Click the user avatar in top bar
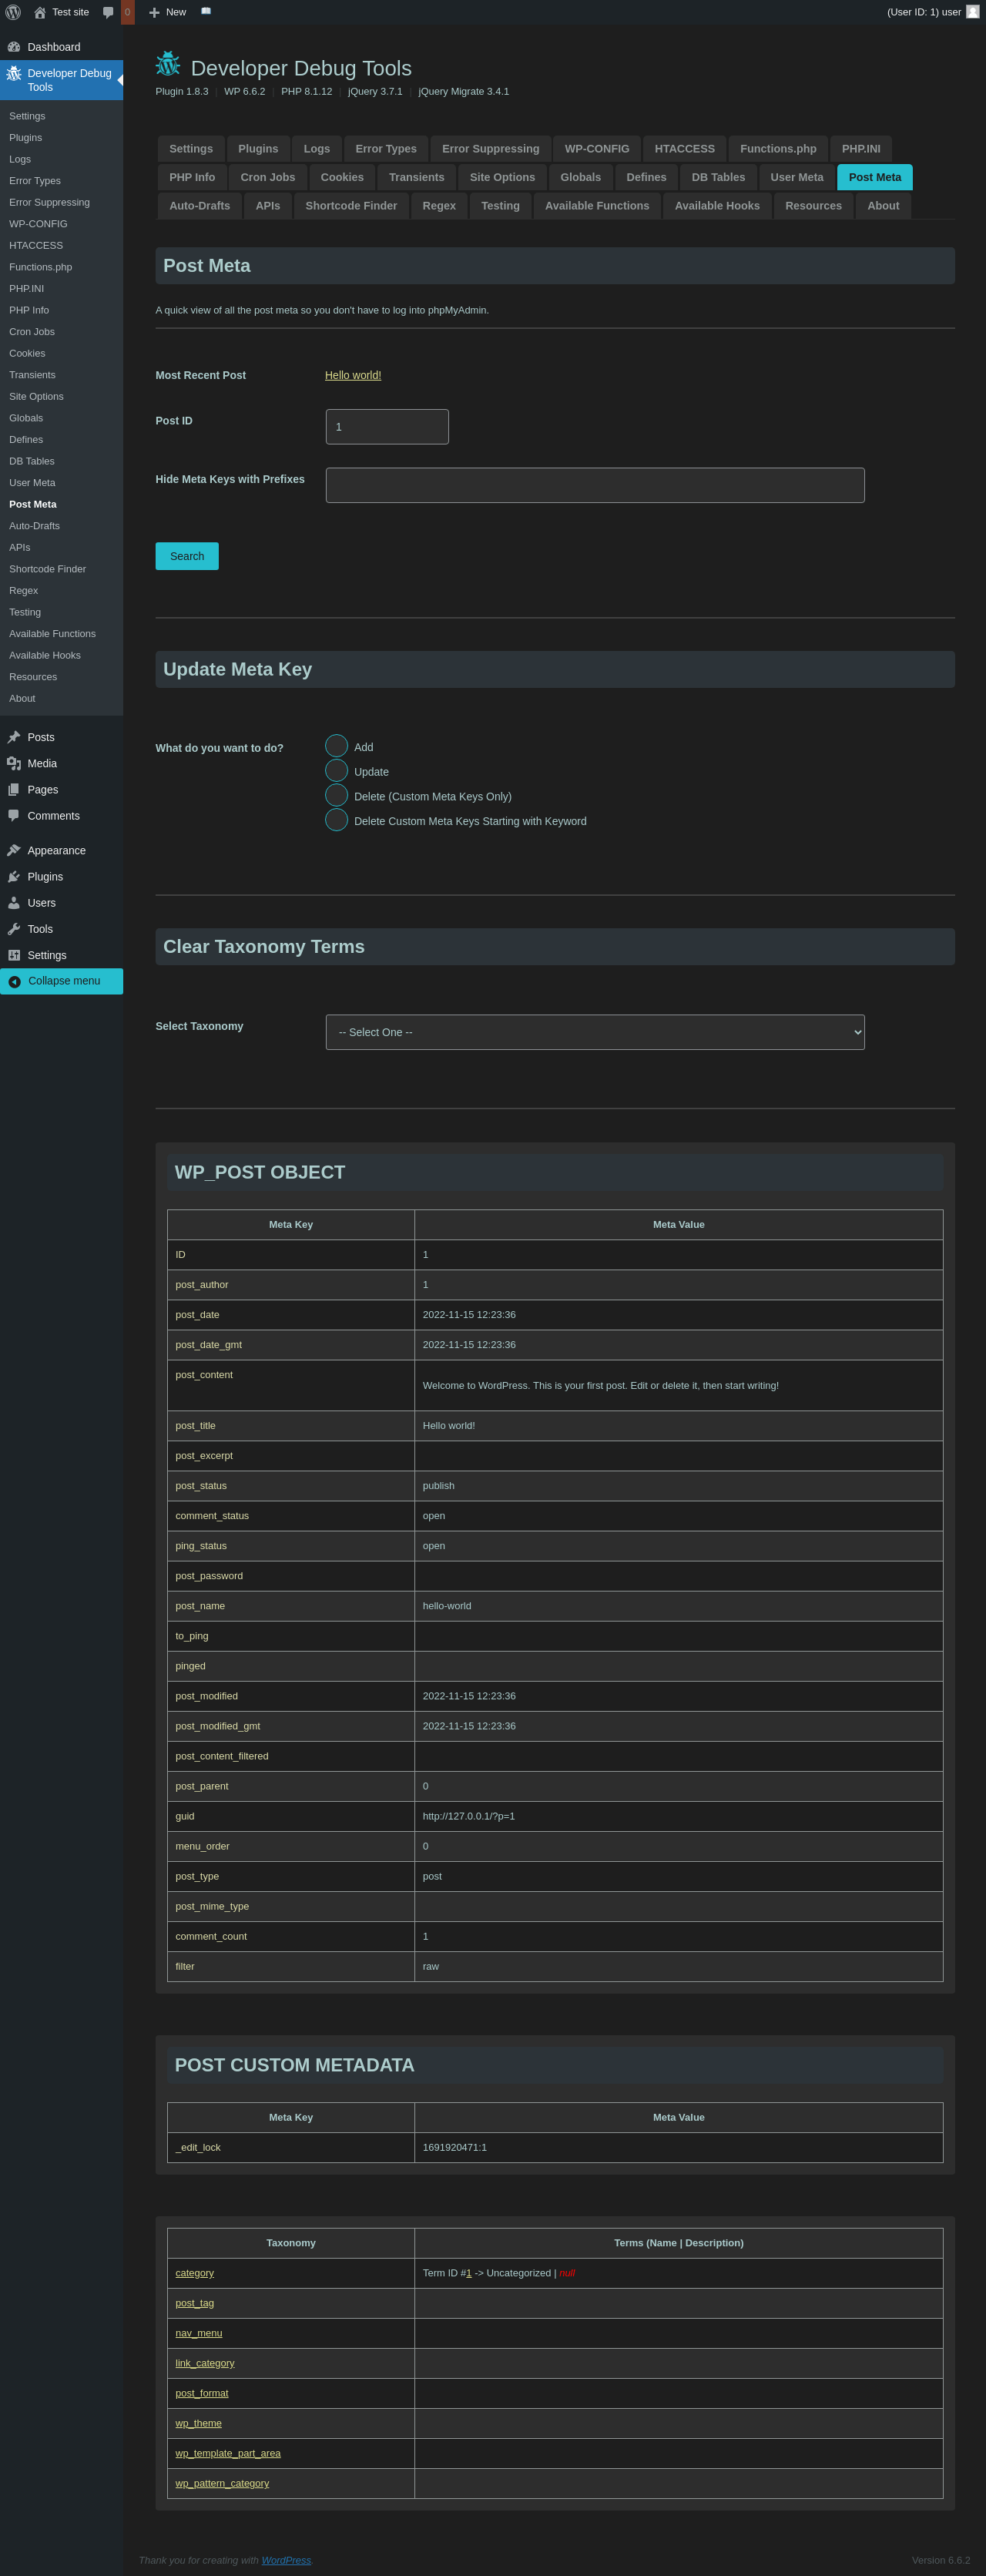Screen dimensions: 986x2576 pyautogui.click(x=972, y=12)
